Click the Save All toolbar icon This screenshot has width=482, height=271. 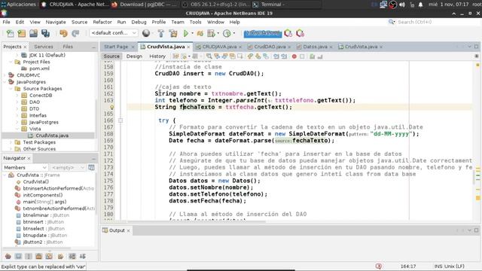pos(45,33)
